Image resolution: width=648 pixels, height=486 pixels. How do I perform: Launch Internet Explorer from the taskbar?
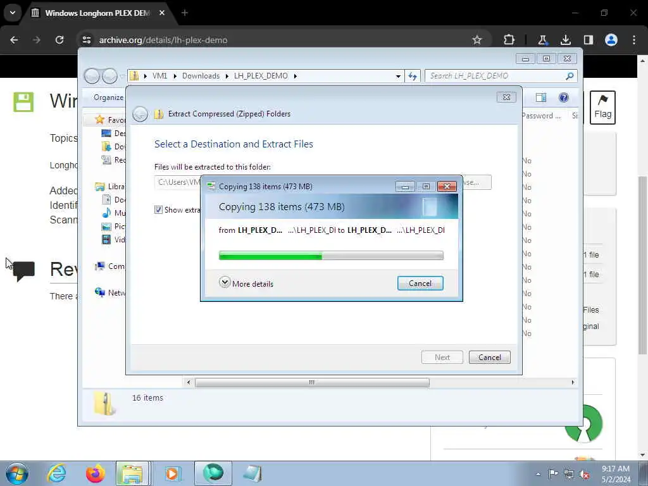(56, 473)
